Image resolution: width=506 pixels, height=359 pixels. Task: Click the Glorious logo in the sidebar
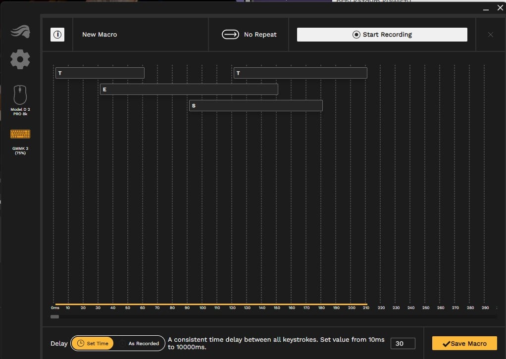click(x=20, y=32)
